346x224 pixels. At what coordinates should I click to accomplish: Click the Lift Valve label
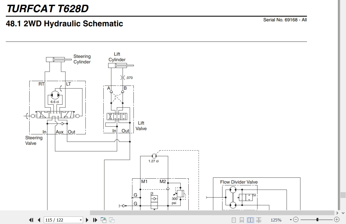click(141, 126)
